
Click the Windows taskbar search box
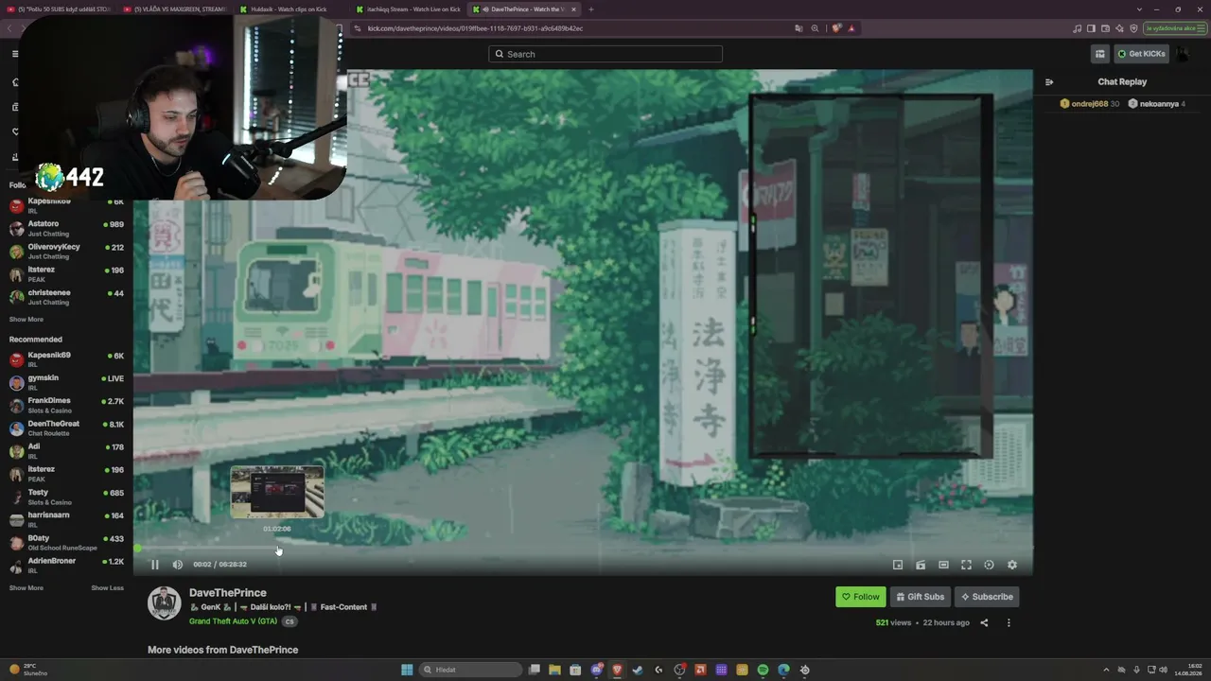470,670
